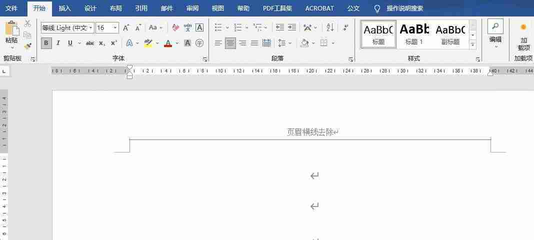Click the 操作说明搜索 search field

point(405,8)
